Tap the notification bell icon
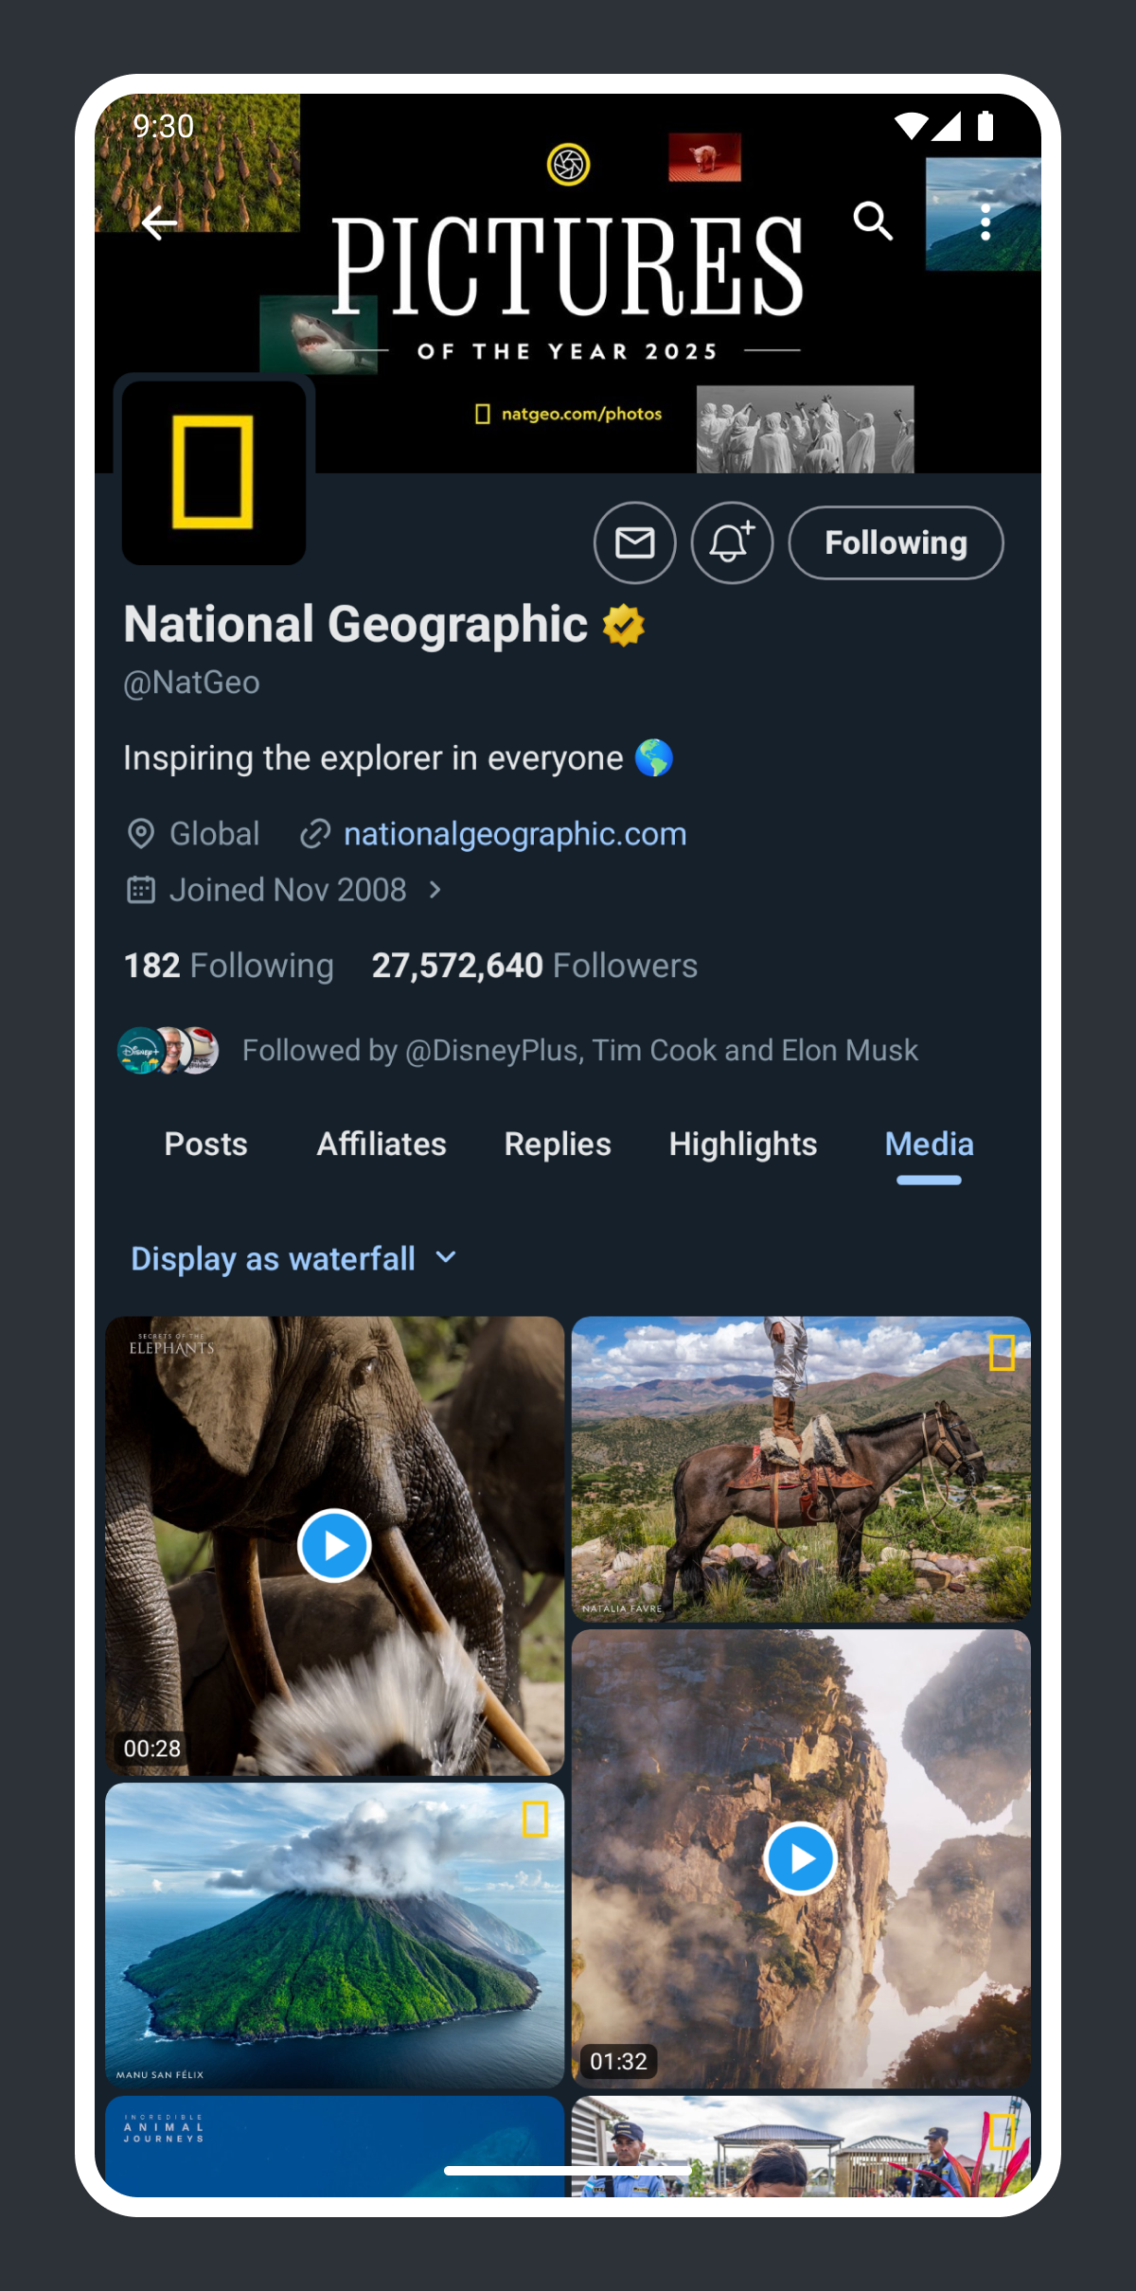This screenshot has width=1136, height=2291. point(732,542)
